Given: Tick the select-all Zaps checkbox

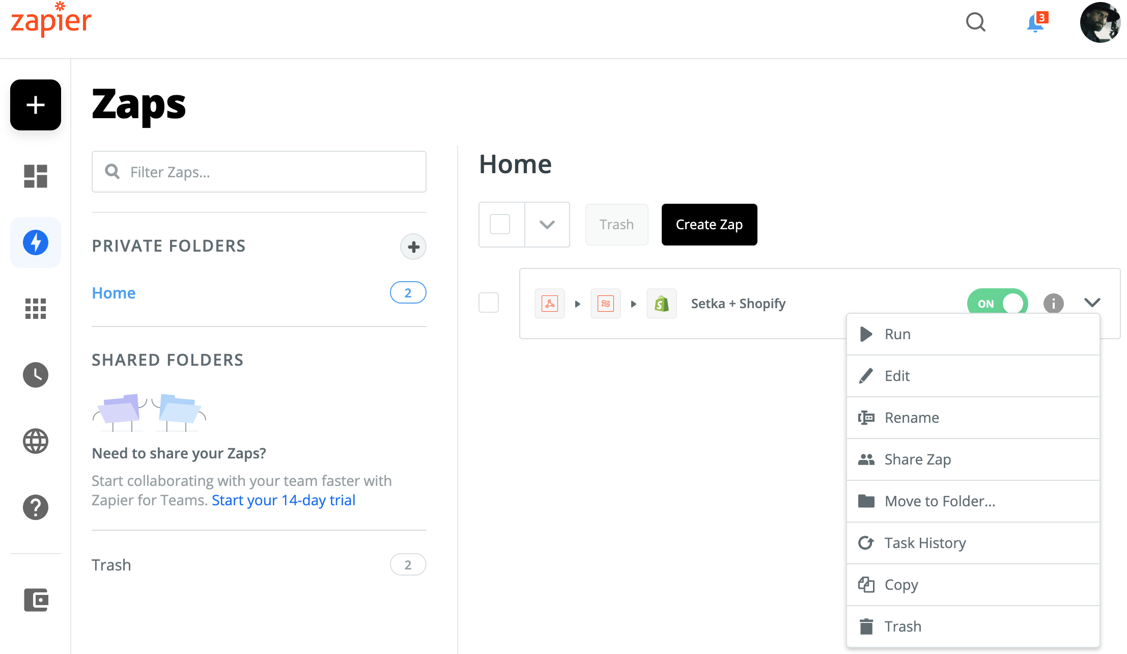Looking at the screenshot, I should [x=500, y=224].
